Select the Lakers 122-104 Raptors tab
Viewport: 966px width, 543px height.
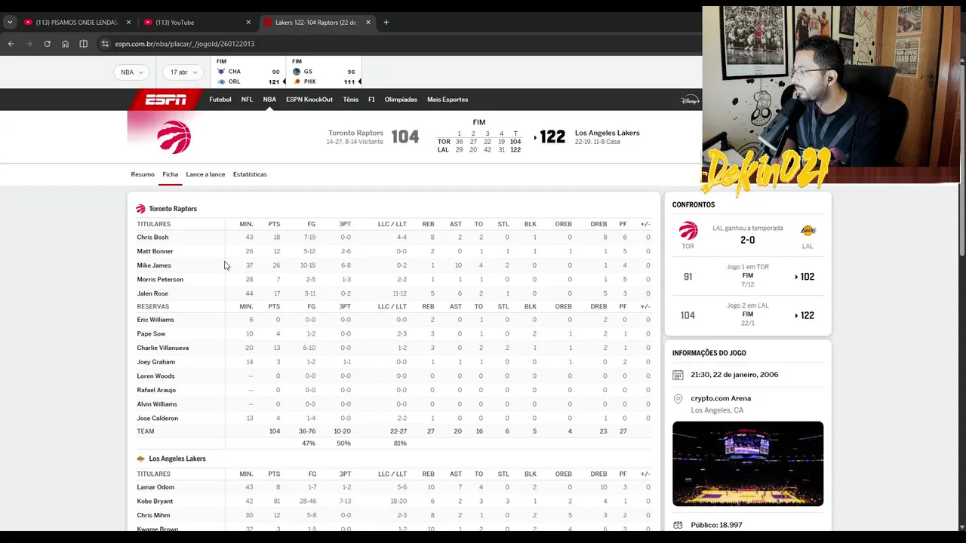coord(318,23)
